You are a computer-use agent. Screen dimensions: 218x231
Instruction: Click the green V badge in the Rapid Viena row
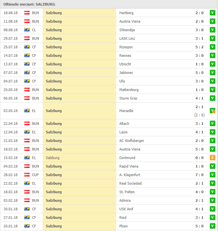tap(212, 166)
